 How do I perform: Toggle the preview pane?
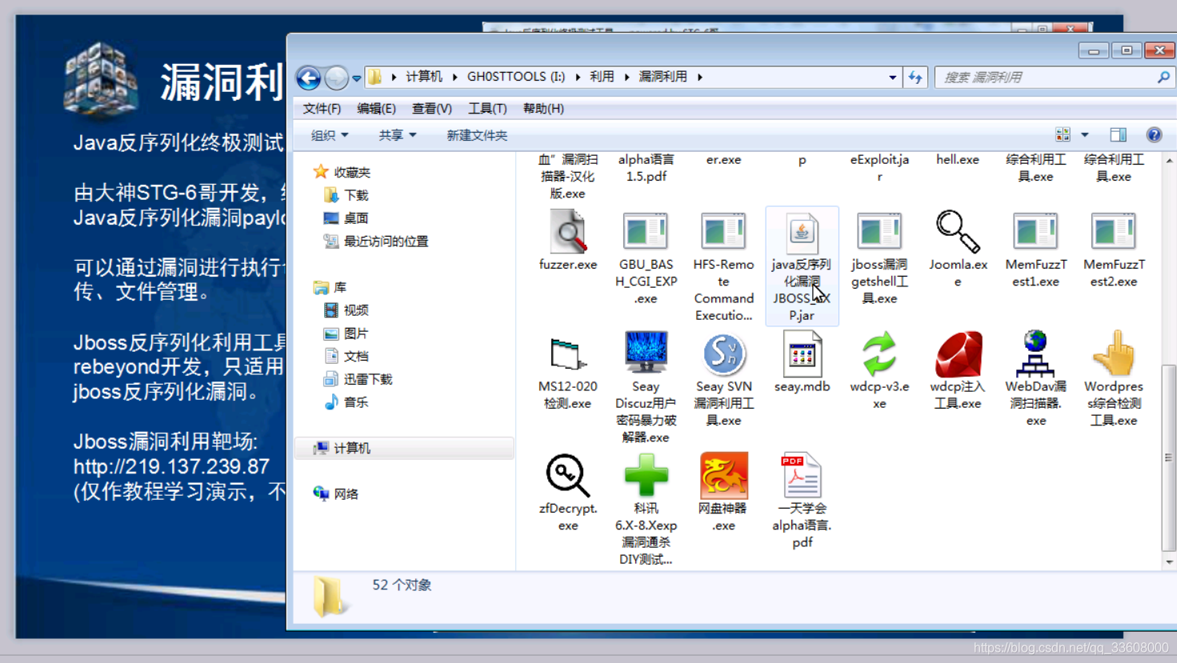click(x=1118, y=134)
